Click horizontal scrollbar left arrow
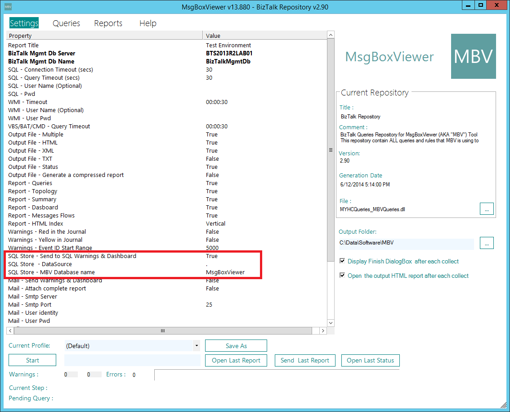 pyautogui.click(x=10, y=331)
